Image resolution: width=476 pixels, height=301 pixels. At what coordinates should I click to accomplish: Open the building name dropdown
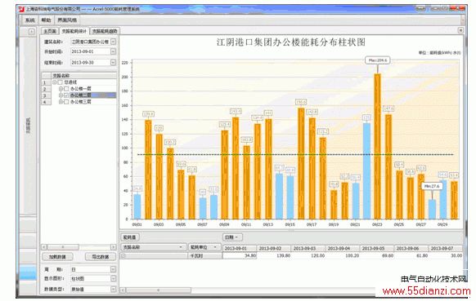(x=113, y=42)
